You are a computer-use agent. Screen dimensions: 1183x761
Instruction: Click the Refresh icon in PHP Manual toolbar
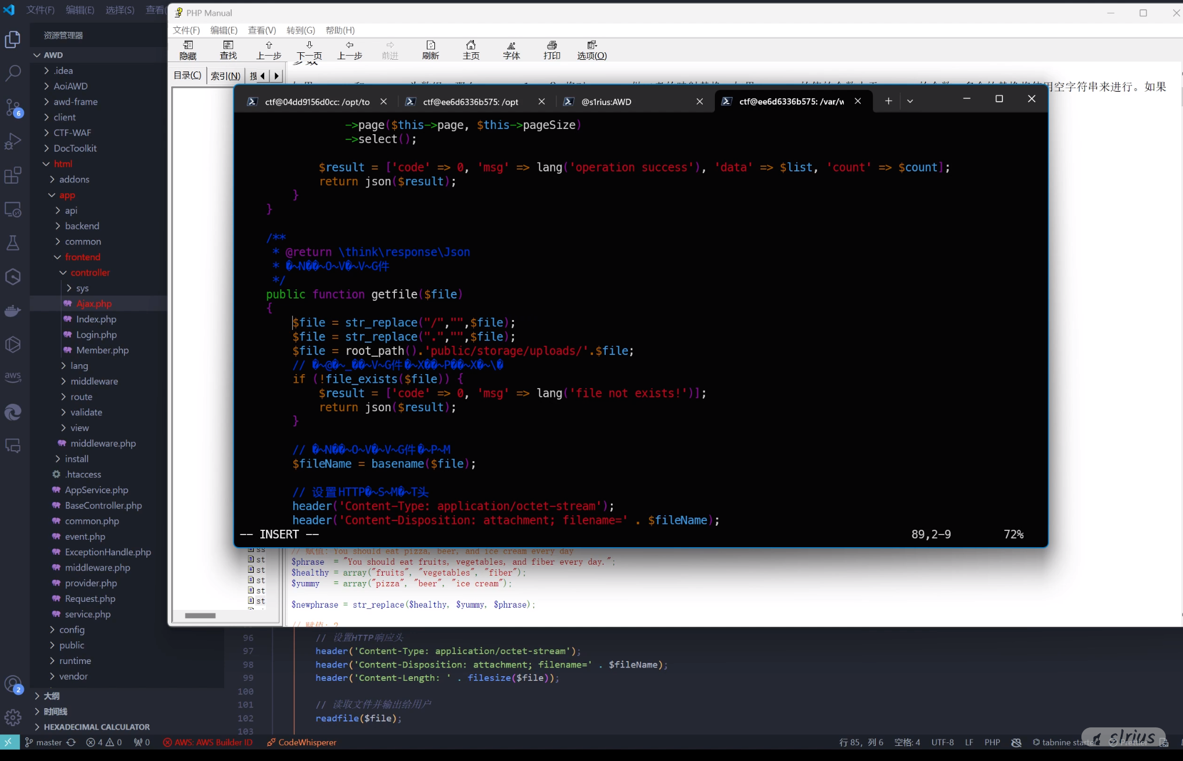(430, 50)
